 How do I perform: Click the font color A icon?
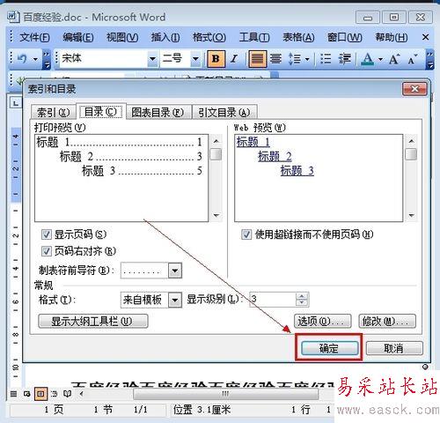point(368,59)
